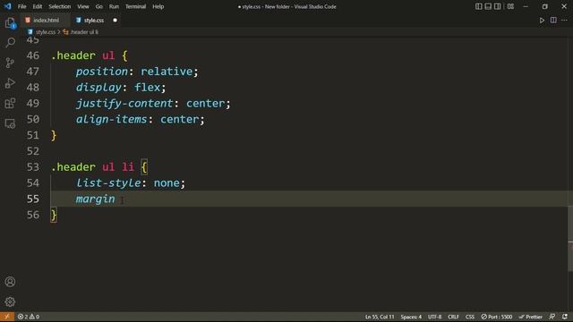Screen dimensions: 573x322
Task: Show errors and warnings in the status bar
Action: tap(29, 317)
